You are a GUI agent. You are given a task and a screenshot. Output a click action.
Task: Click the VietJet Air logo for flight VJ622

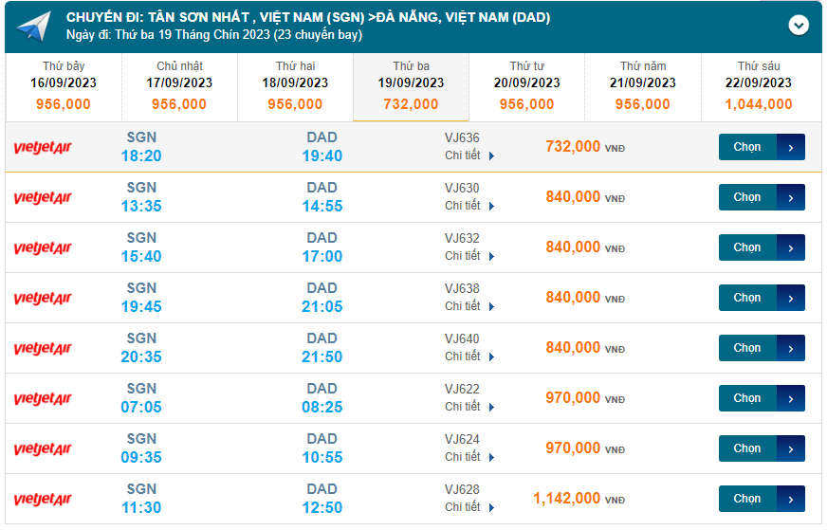pyautogui.click(x=43, y=399)
